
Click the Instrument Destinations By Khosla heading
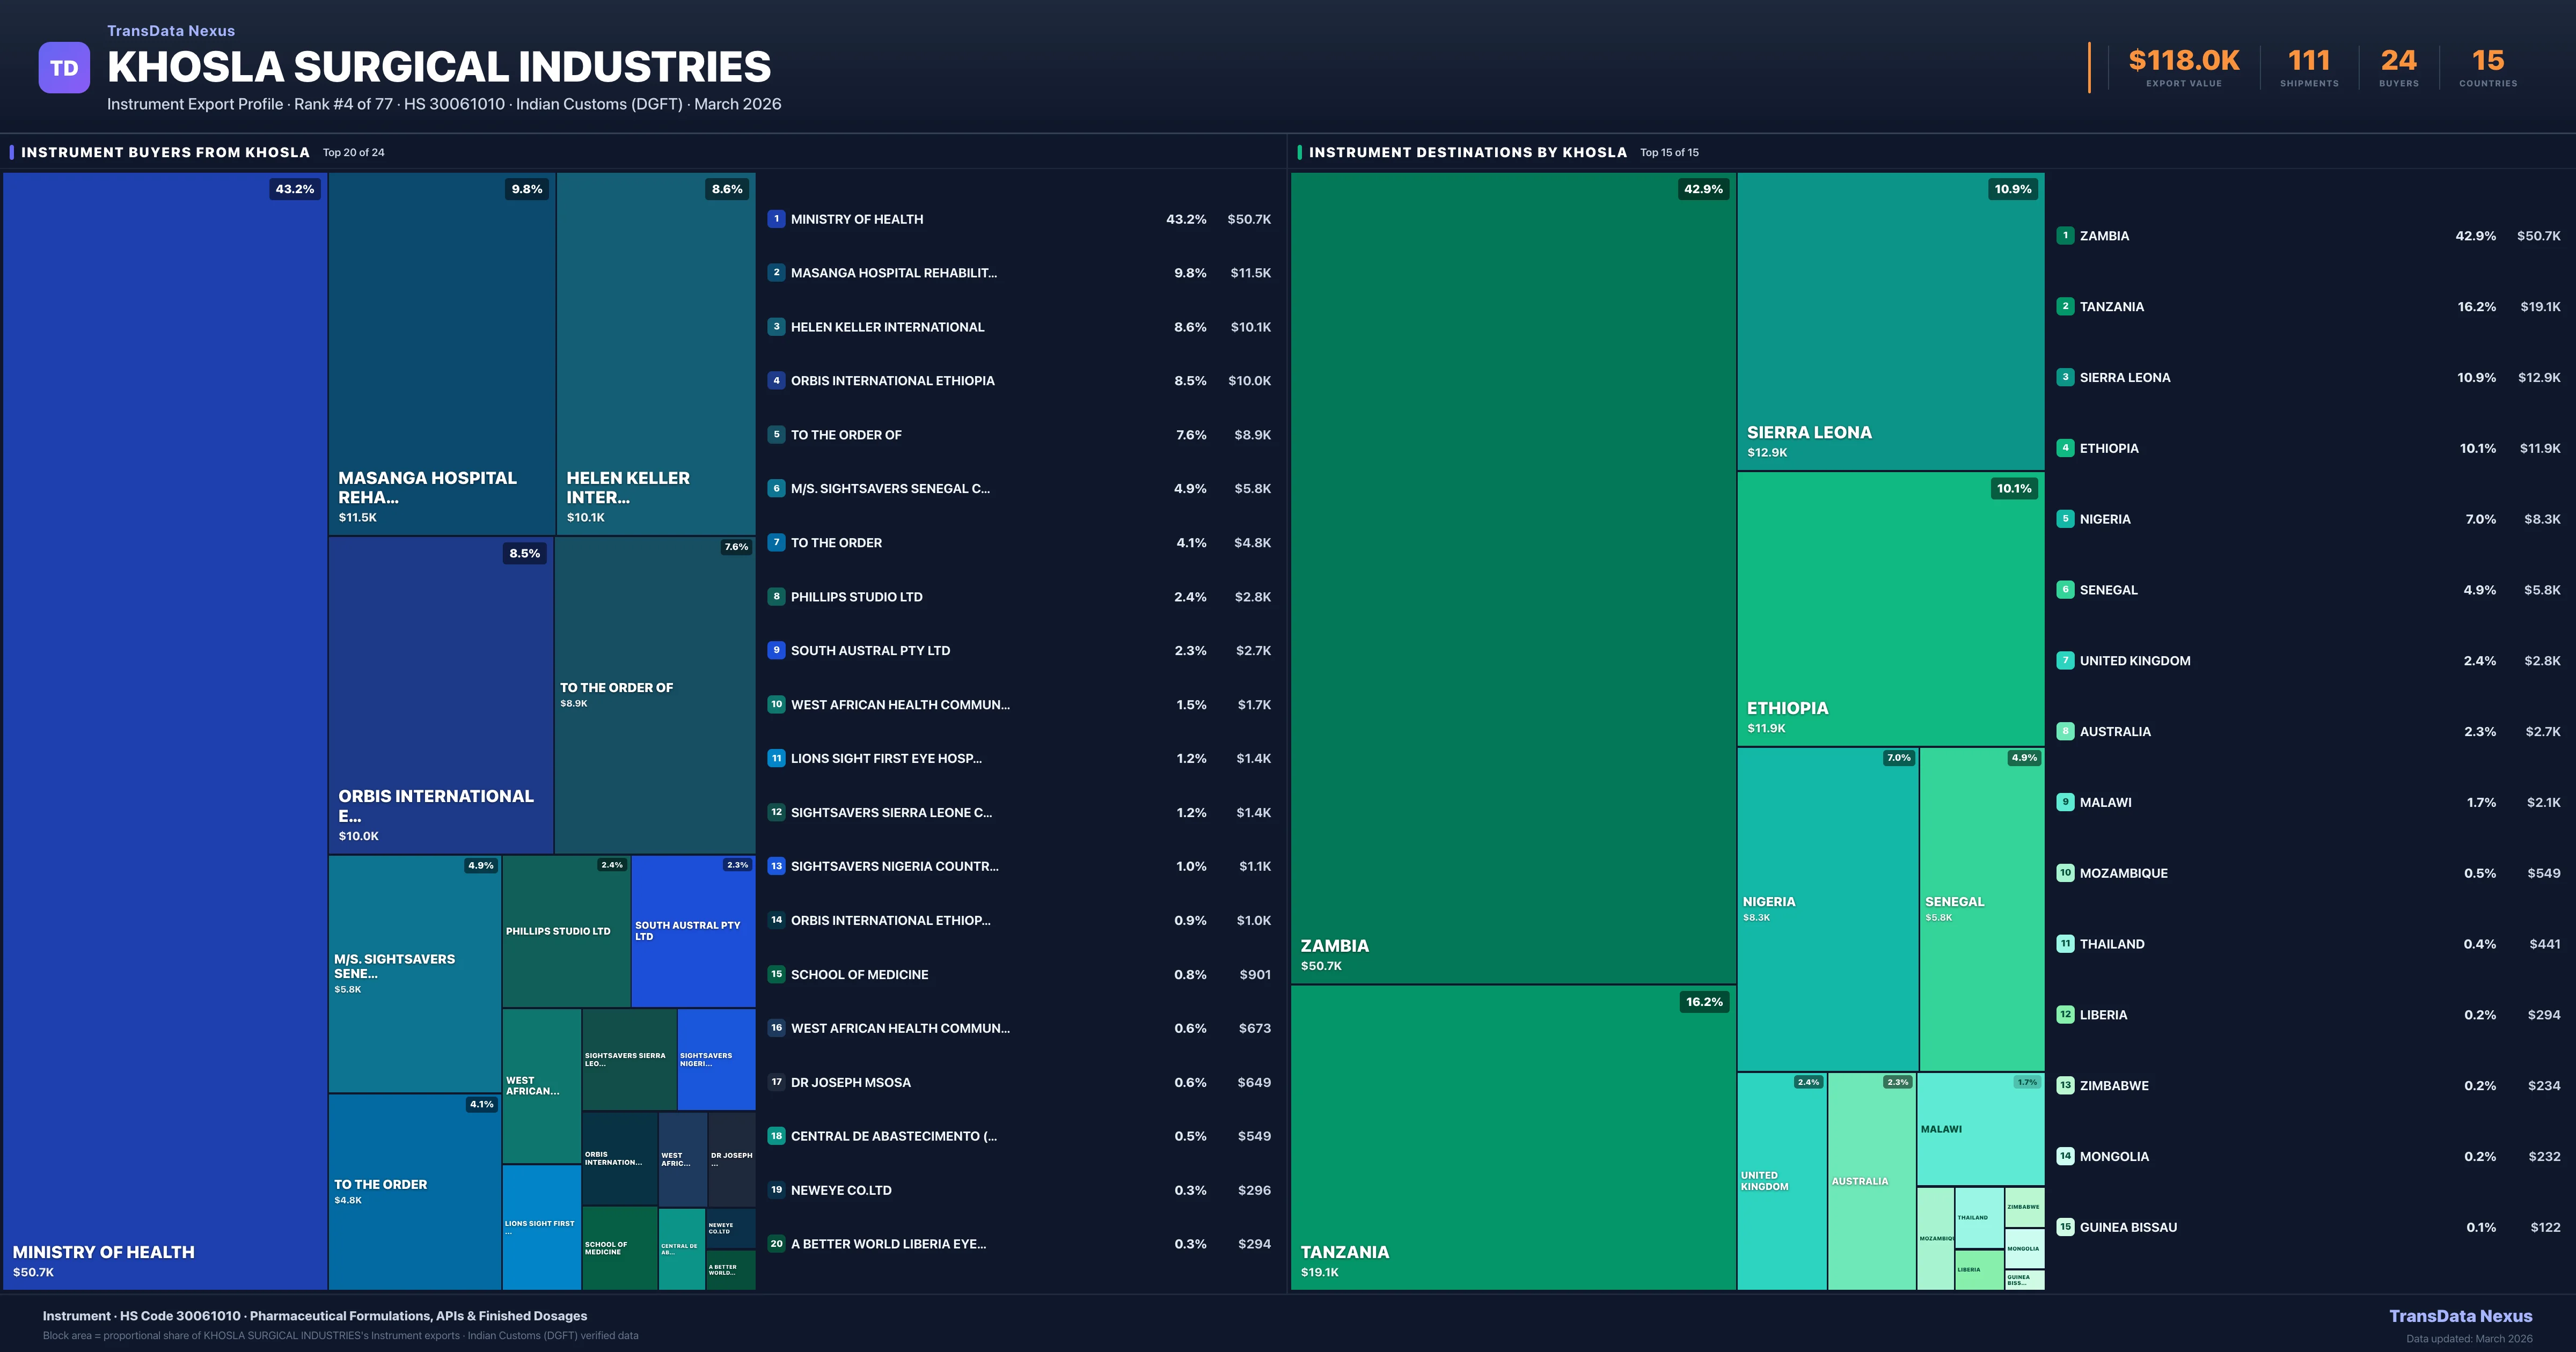1467,152
